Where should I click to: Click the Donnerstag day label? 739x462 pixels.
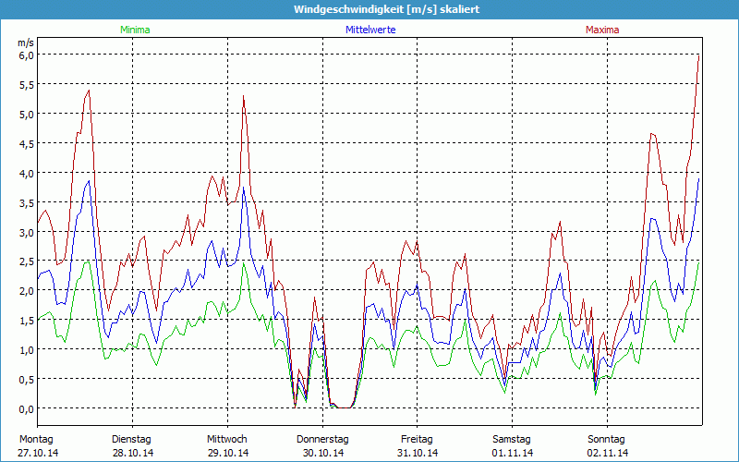click(322, 440)
